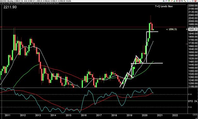Click the 1840.00 price scale label
Viewport: 198px width, 119px height.
click(193, 34)
